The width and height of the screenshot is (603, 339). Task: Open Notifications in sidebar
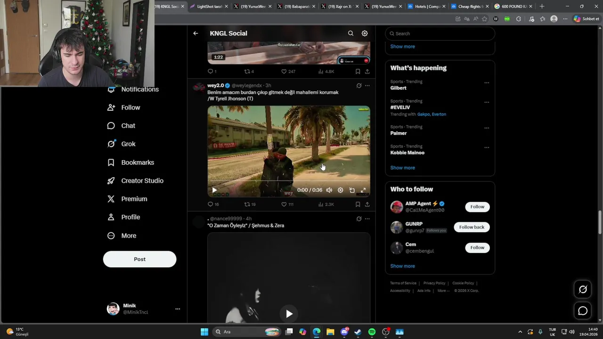pos(133,89)
